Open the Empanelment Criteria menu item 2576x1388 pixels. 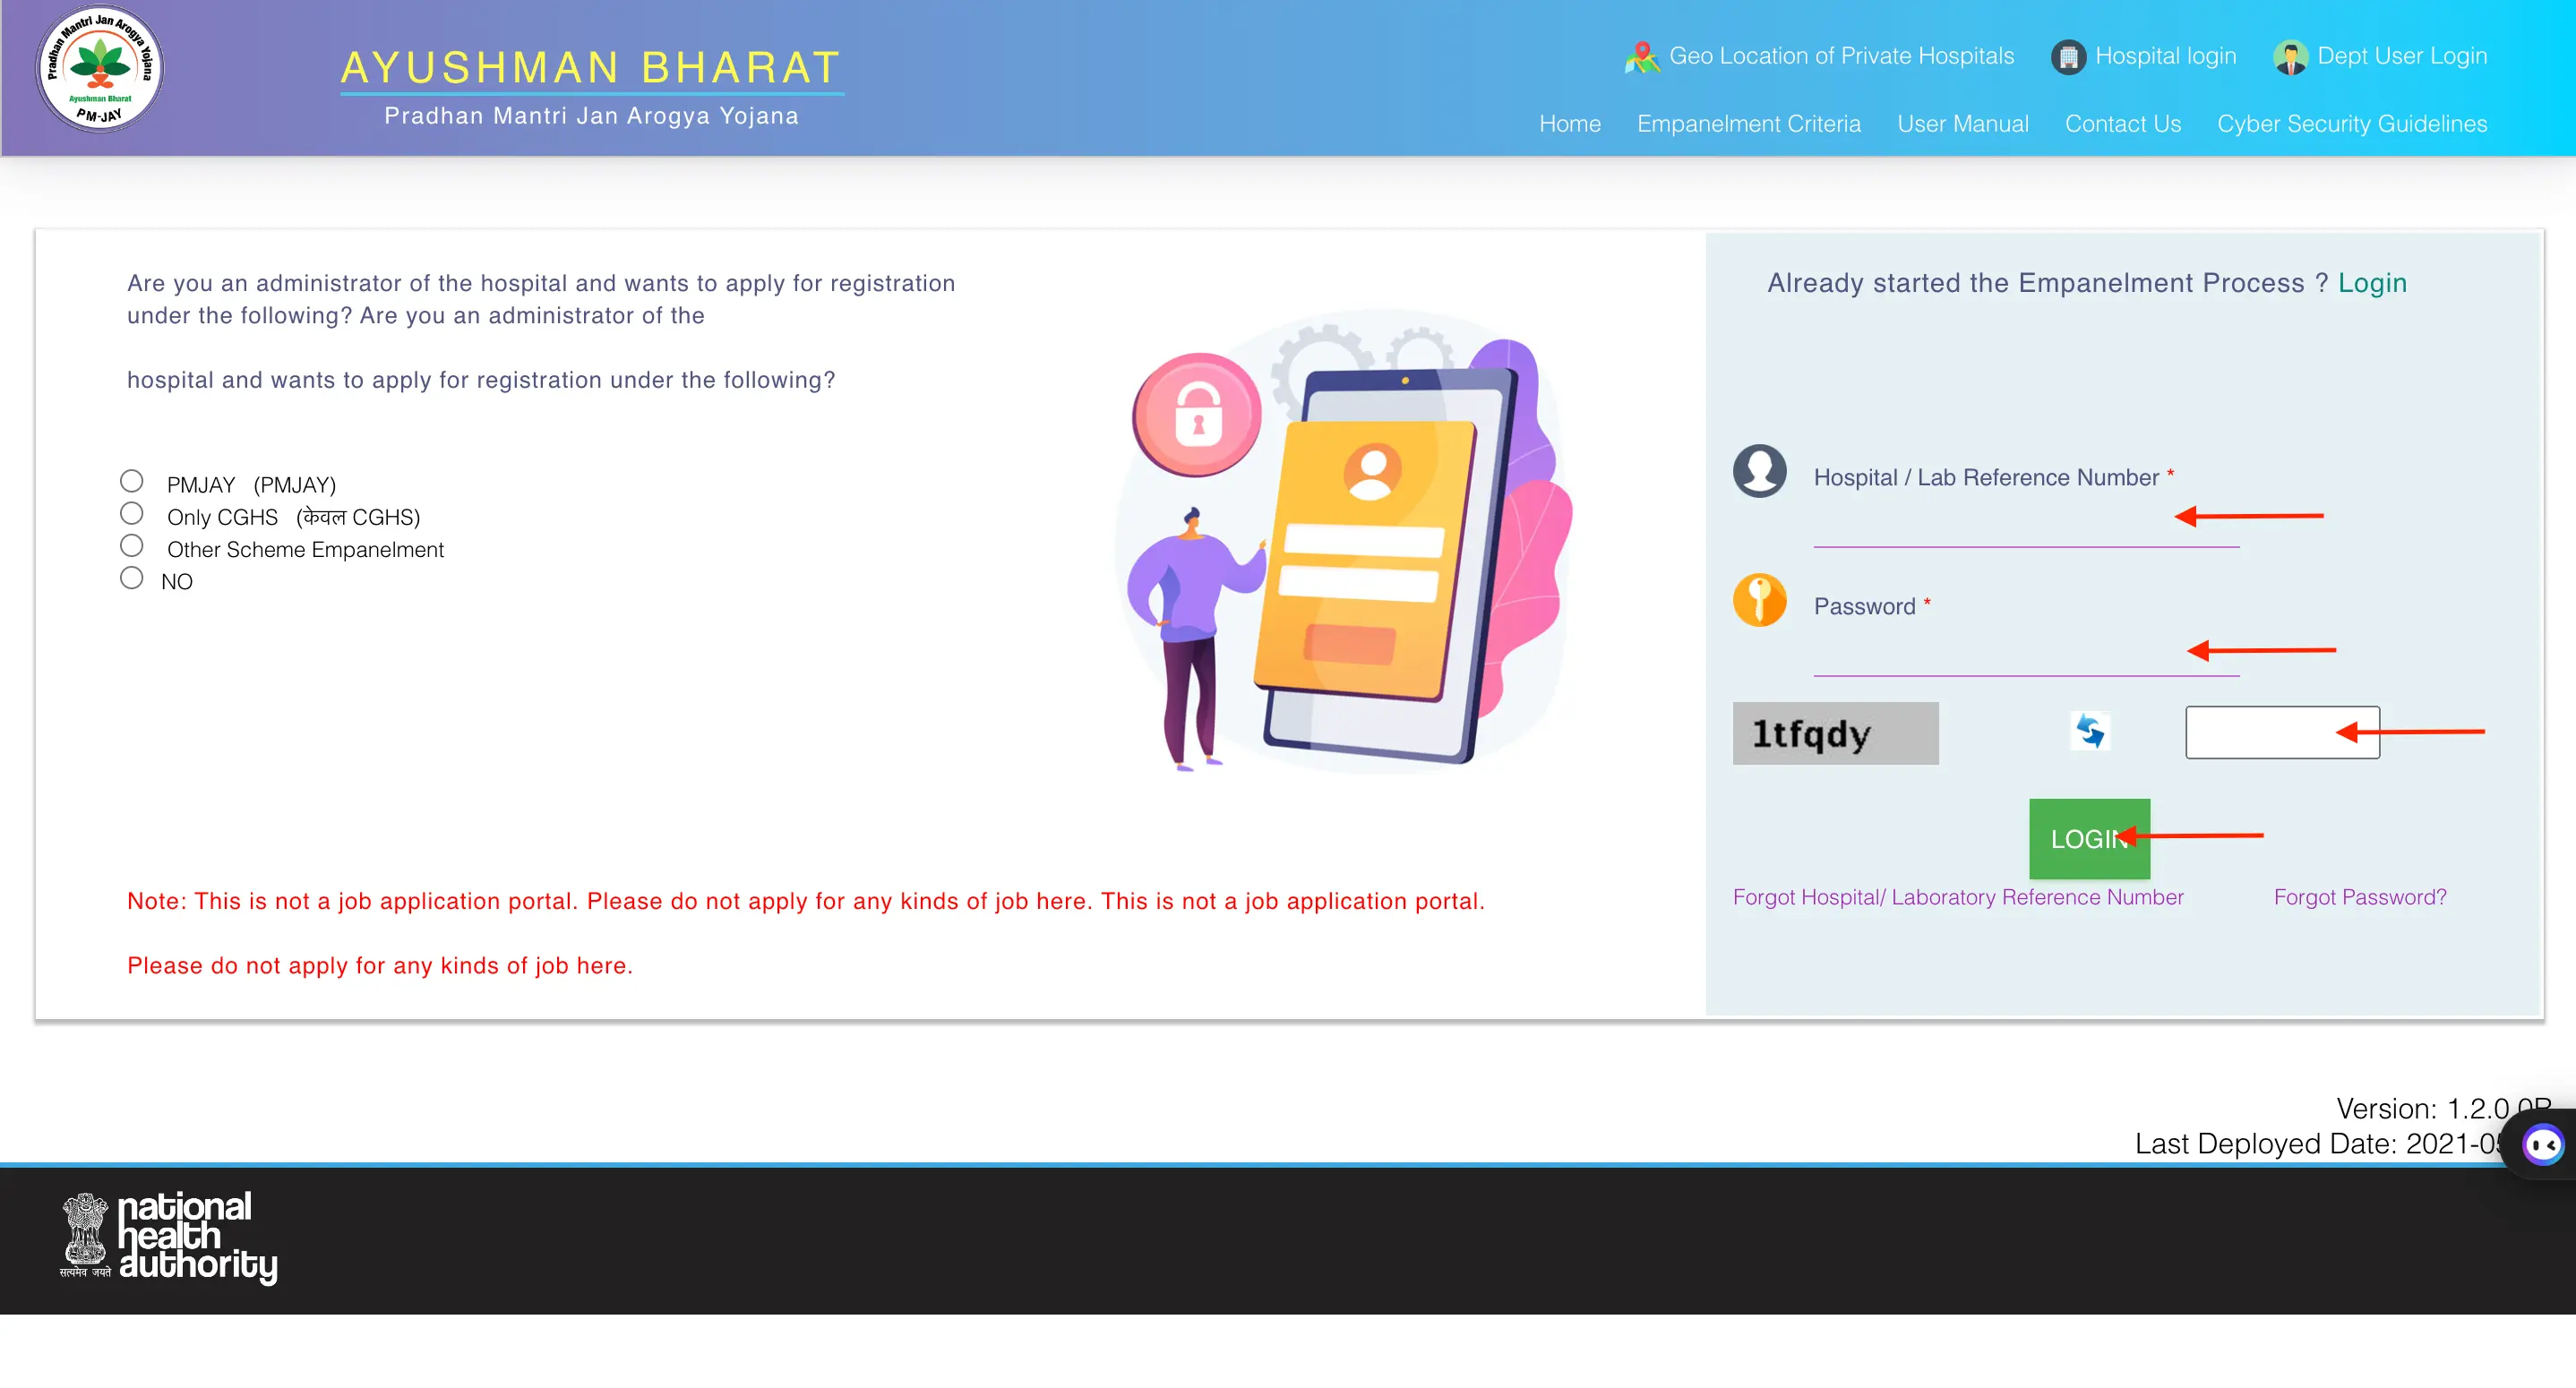[1747, 123]
